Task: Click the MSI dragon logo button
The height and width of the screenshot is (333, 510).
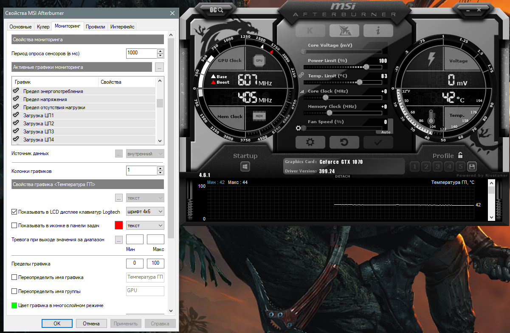Action: 344,31
